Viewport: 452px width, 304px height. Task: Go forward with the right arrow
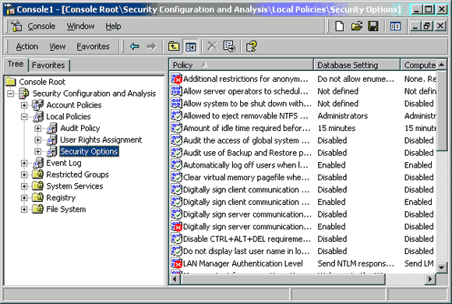151,46
